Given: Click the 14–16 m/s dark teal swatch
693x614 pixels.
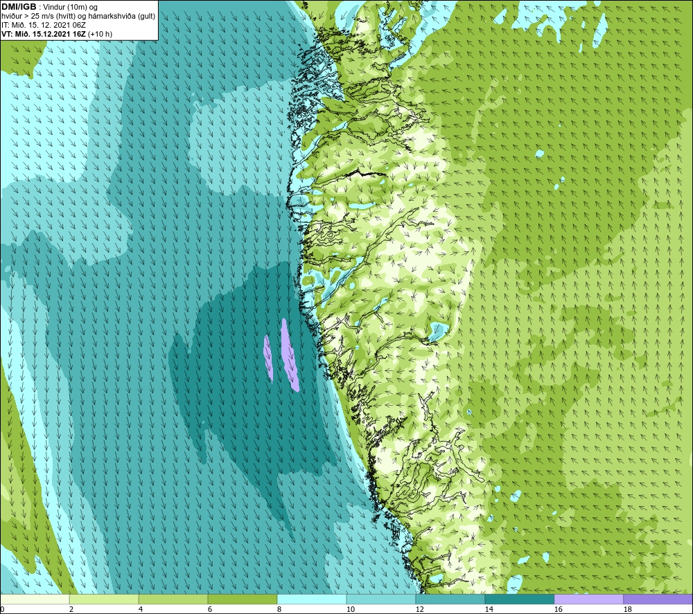Looking at the screenshot, I should (519, 599).
